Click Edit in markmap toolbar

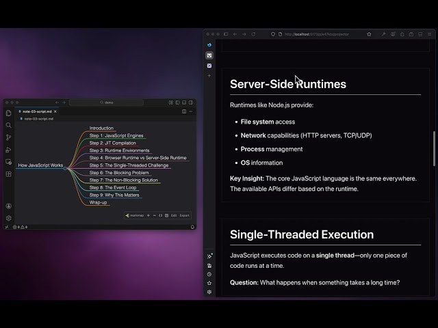pyautogui.click(x=174, y=216)
